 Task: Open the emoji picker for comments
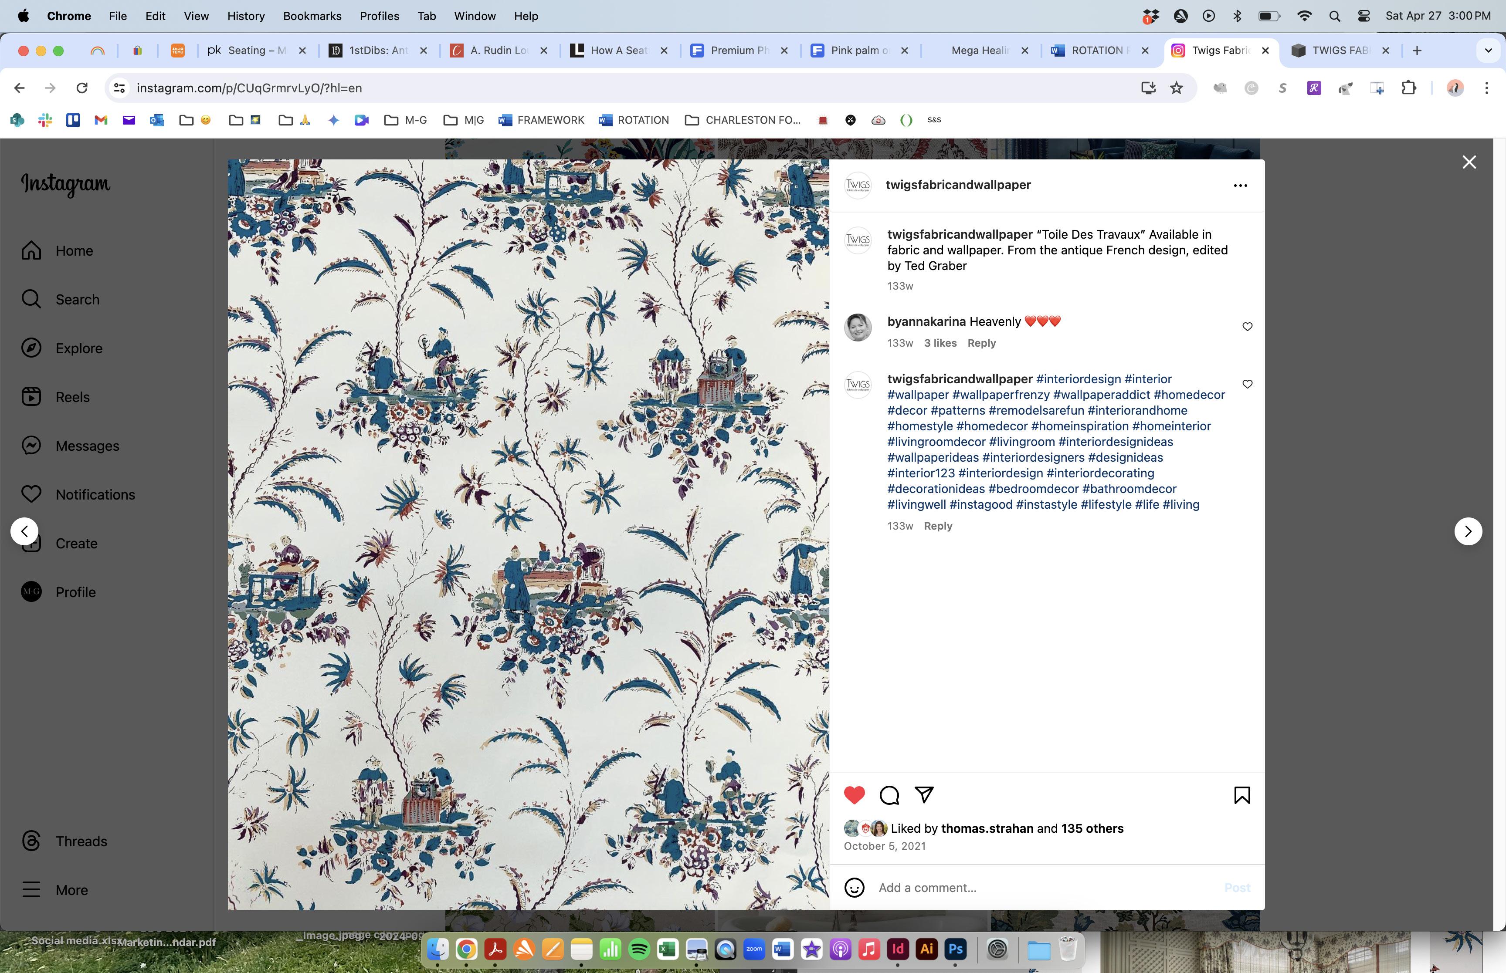pyautogui.click(x=855, y=888)
